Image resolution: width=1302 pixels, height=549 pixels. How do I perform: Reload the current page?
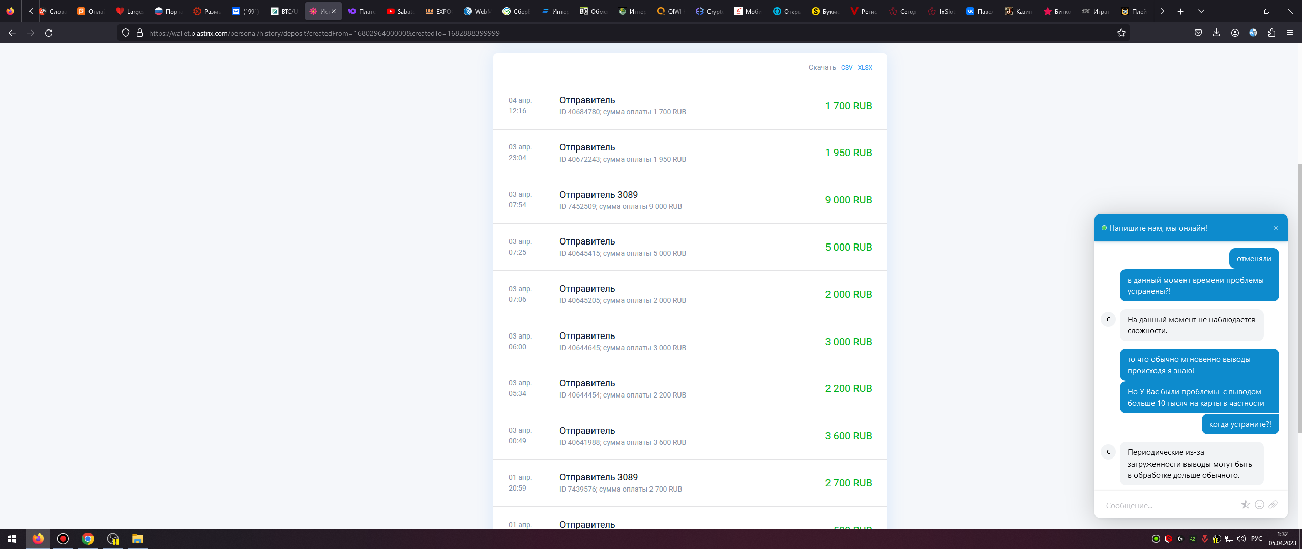coord(49,33)
